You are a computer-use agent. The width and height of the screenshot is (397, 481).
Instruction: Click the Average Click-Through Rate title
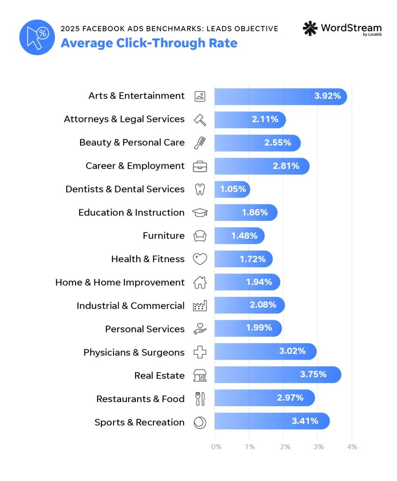[x=149, y=43]
